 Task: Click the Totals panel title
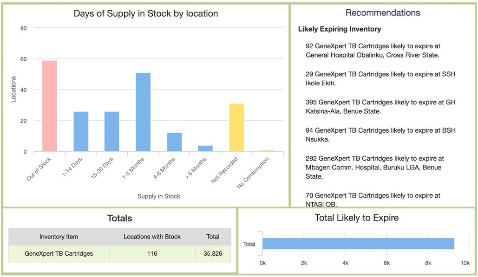(x=119, y=218)
